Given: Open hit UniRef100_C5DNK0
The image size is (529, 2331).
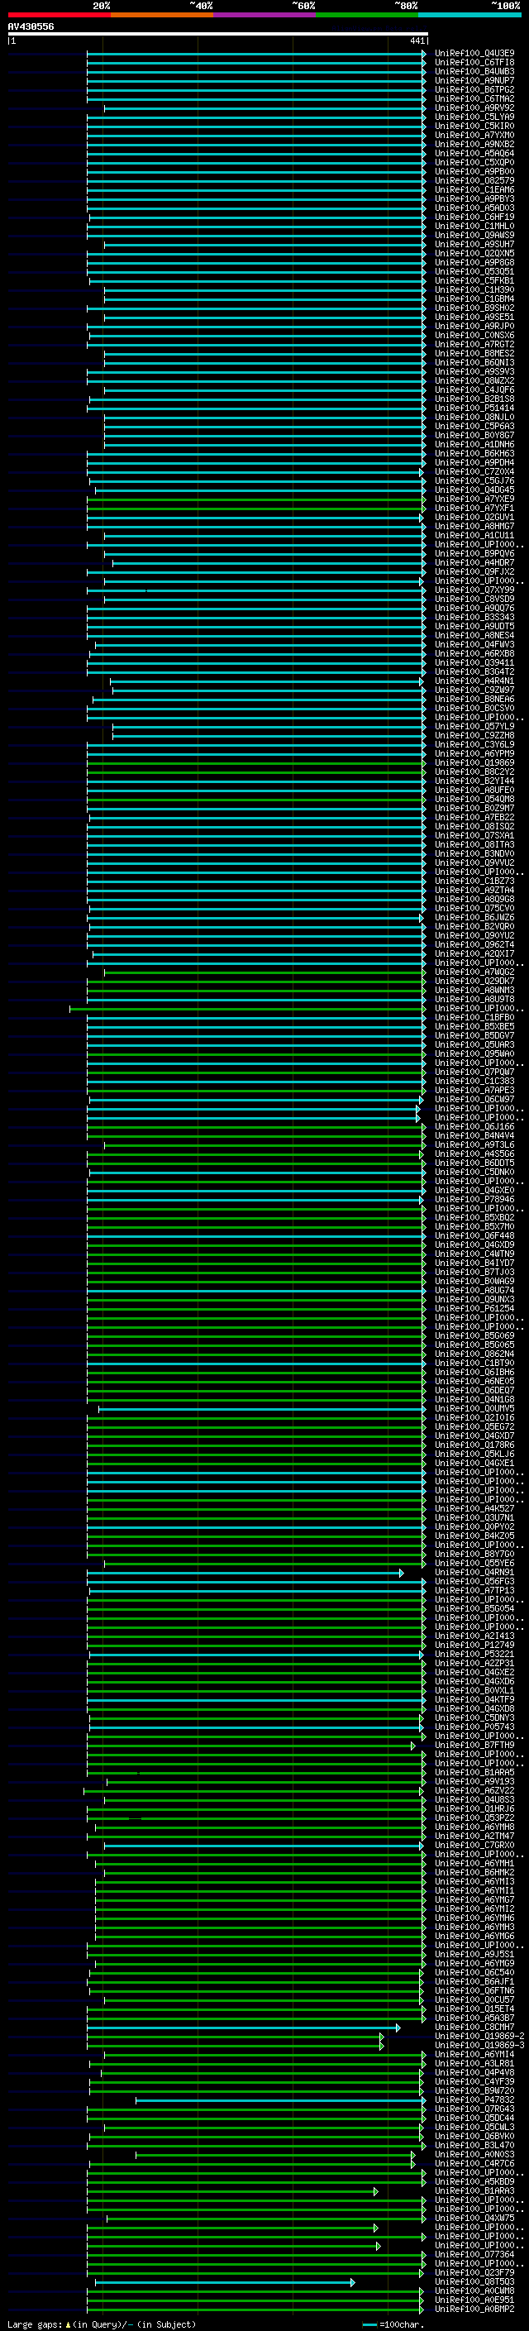Looking at the screenshot, I should tap(474, 1172).
